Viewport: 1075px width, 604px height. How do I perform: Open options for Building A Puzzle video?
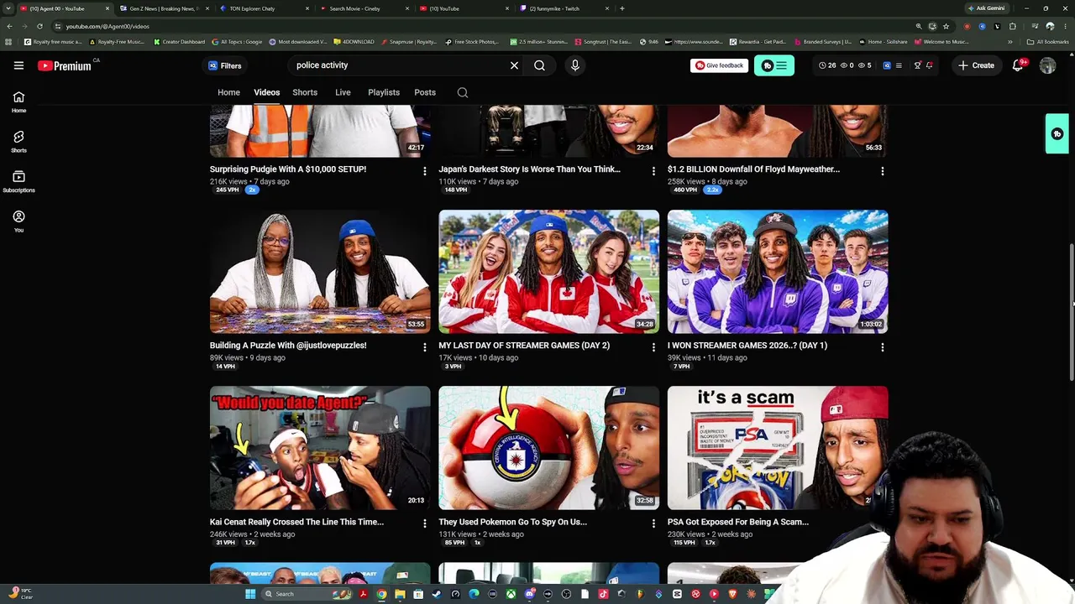(424, 347)
